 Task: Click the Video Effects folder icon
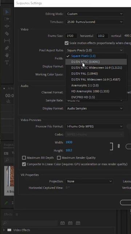click(9, 230)
